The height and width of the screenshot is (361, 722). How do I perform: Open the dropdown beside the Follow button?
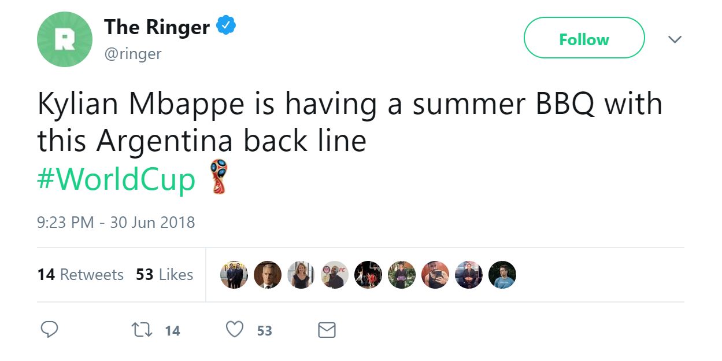[675, 39]
